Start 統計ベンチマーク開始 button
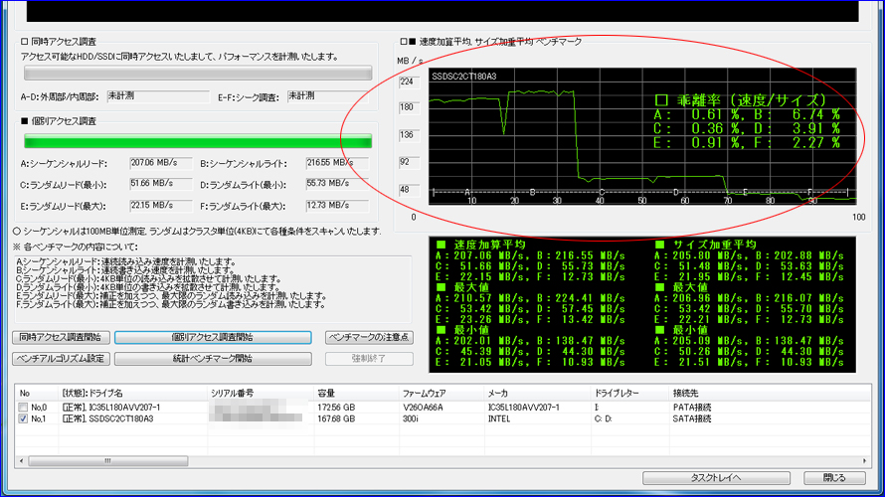Viewport: 885px width, 497px height. [213, 359]
